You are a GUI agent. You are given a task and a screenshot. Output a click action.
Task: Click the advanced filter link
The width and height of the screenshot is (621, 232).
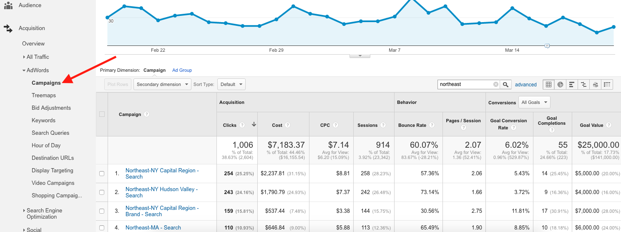coord(525,84)
